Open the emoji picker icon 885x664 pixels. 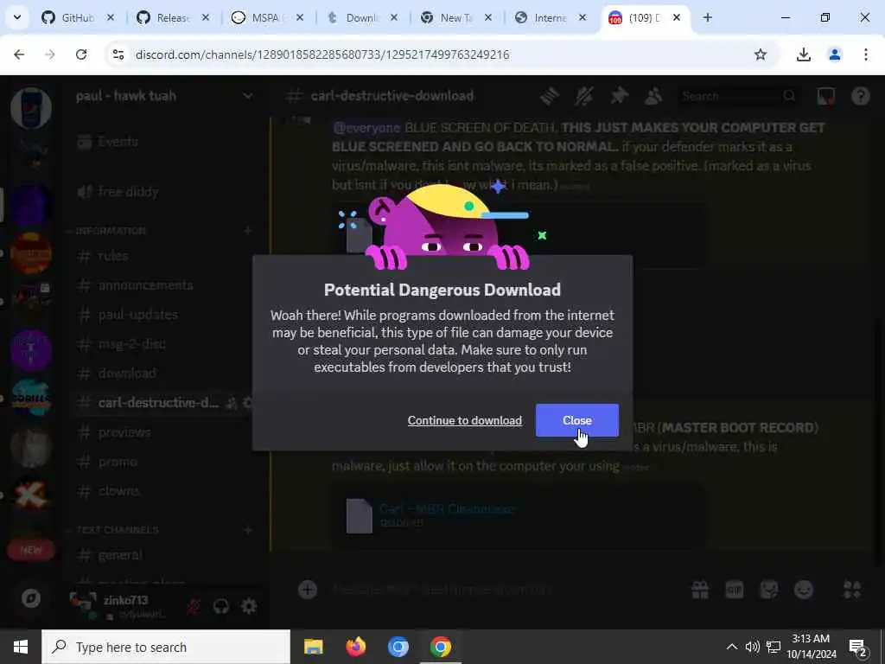804,590
